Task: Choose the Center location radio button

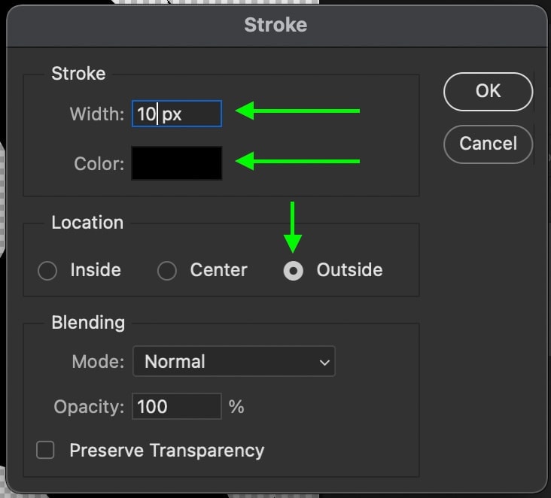Action: [x=167, y=271]
